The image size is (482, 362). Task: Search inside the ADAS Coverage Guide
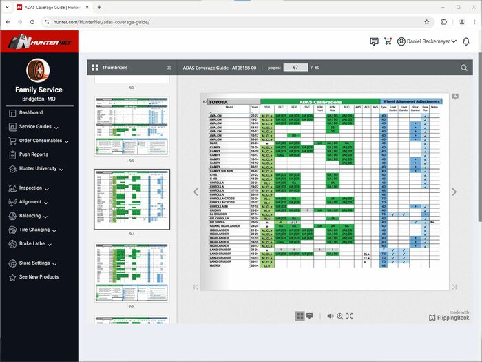click(x=464, y=68)
